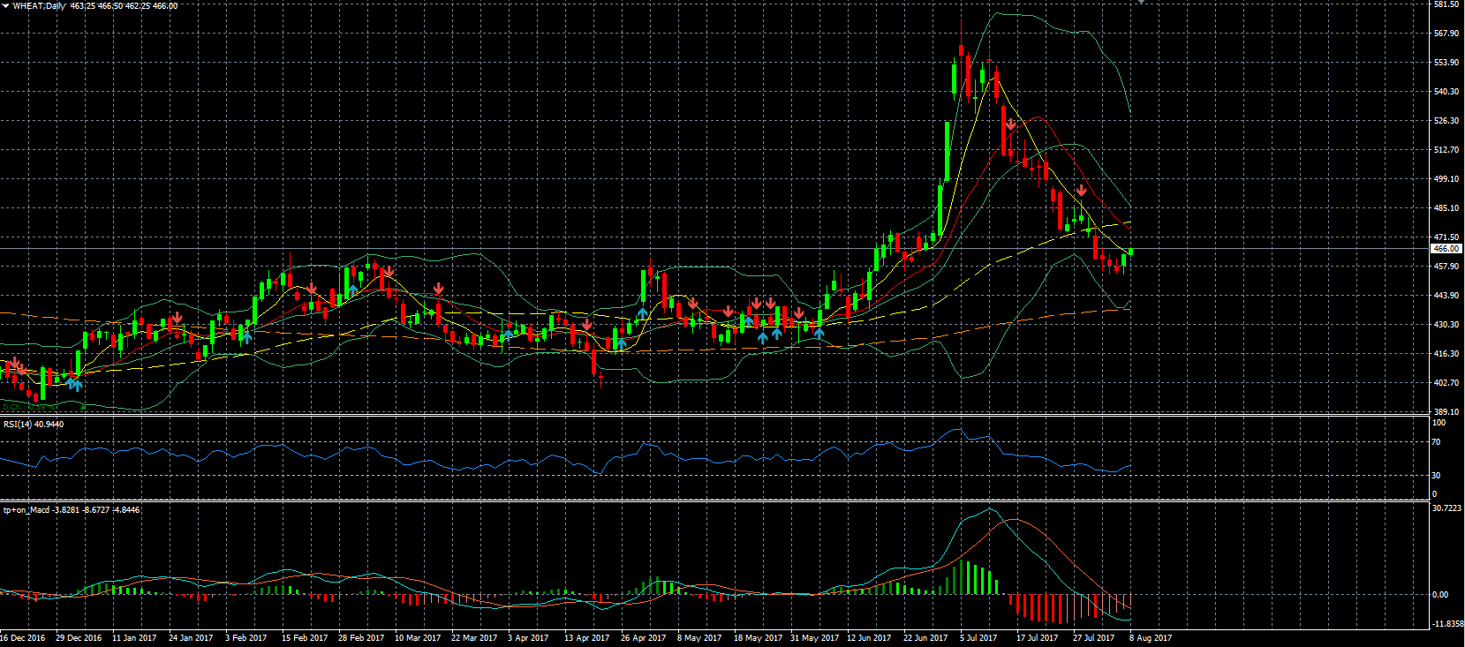
Task: Click the current price tag 466.00
Action: coord(1446,249)
